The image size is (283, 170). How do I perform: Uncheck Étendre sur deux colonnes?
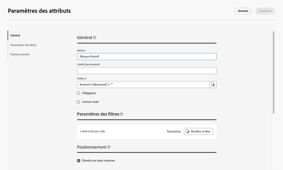coord(78,161)
